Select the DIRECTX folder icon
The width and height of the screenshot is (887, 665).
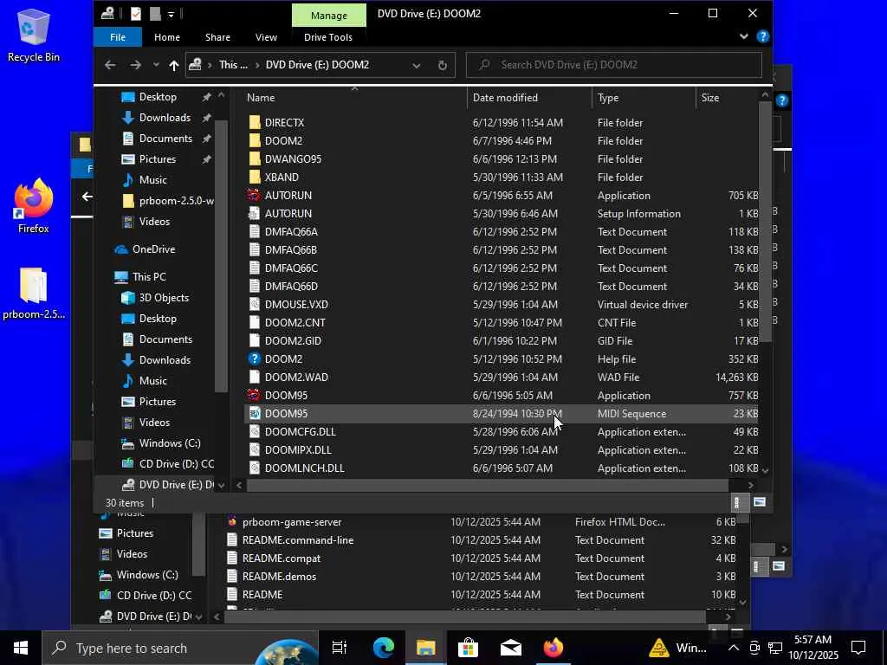click(x=255, y=122)
